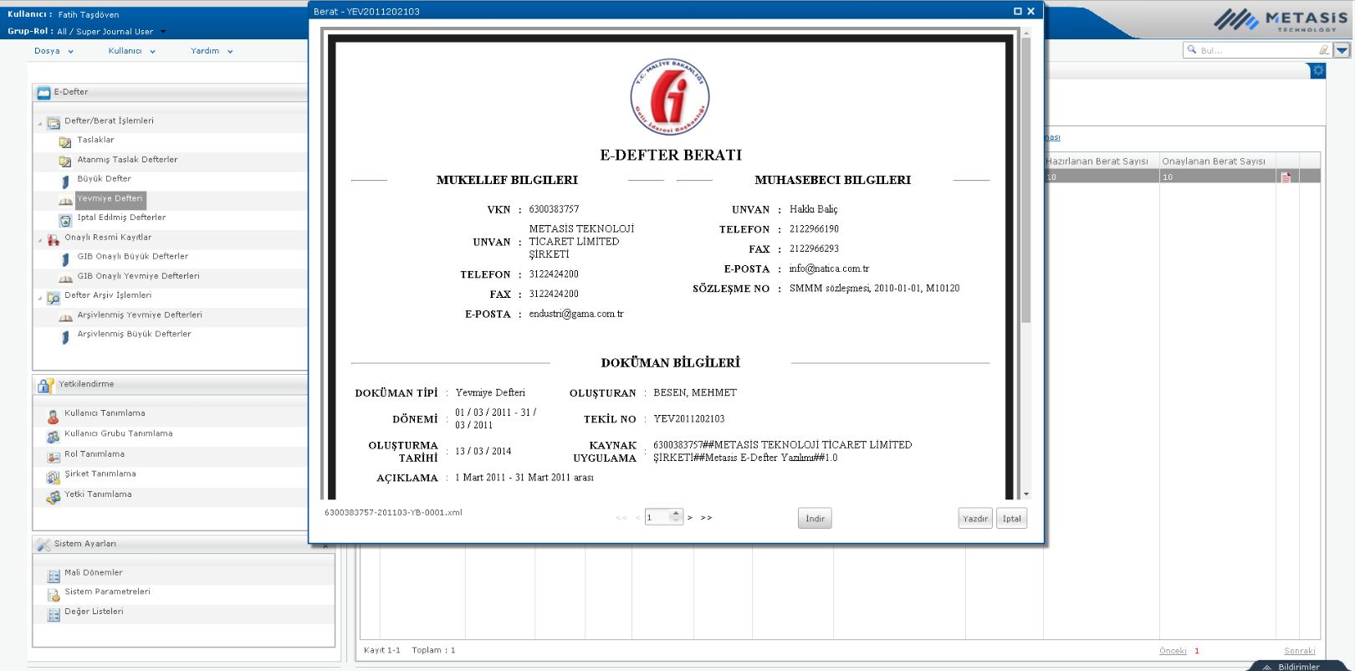The width and height of the screenshot is (1355, 671).
Task: Click the file name 6300383757-201103-YB-0001.xml
Action: pyautogui.click(x=393, y=512)
